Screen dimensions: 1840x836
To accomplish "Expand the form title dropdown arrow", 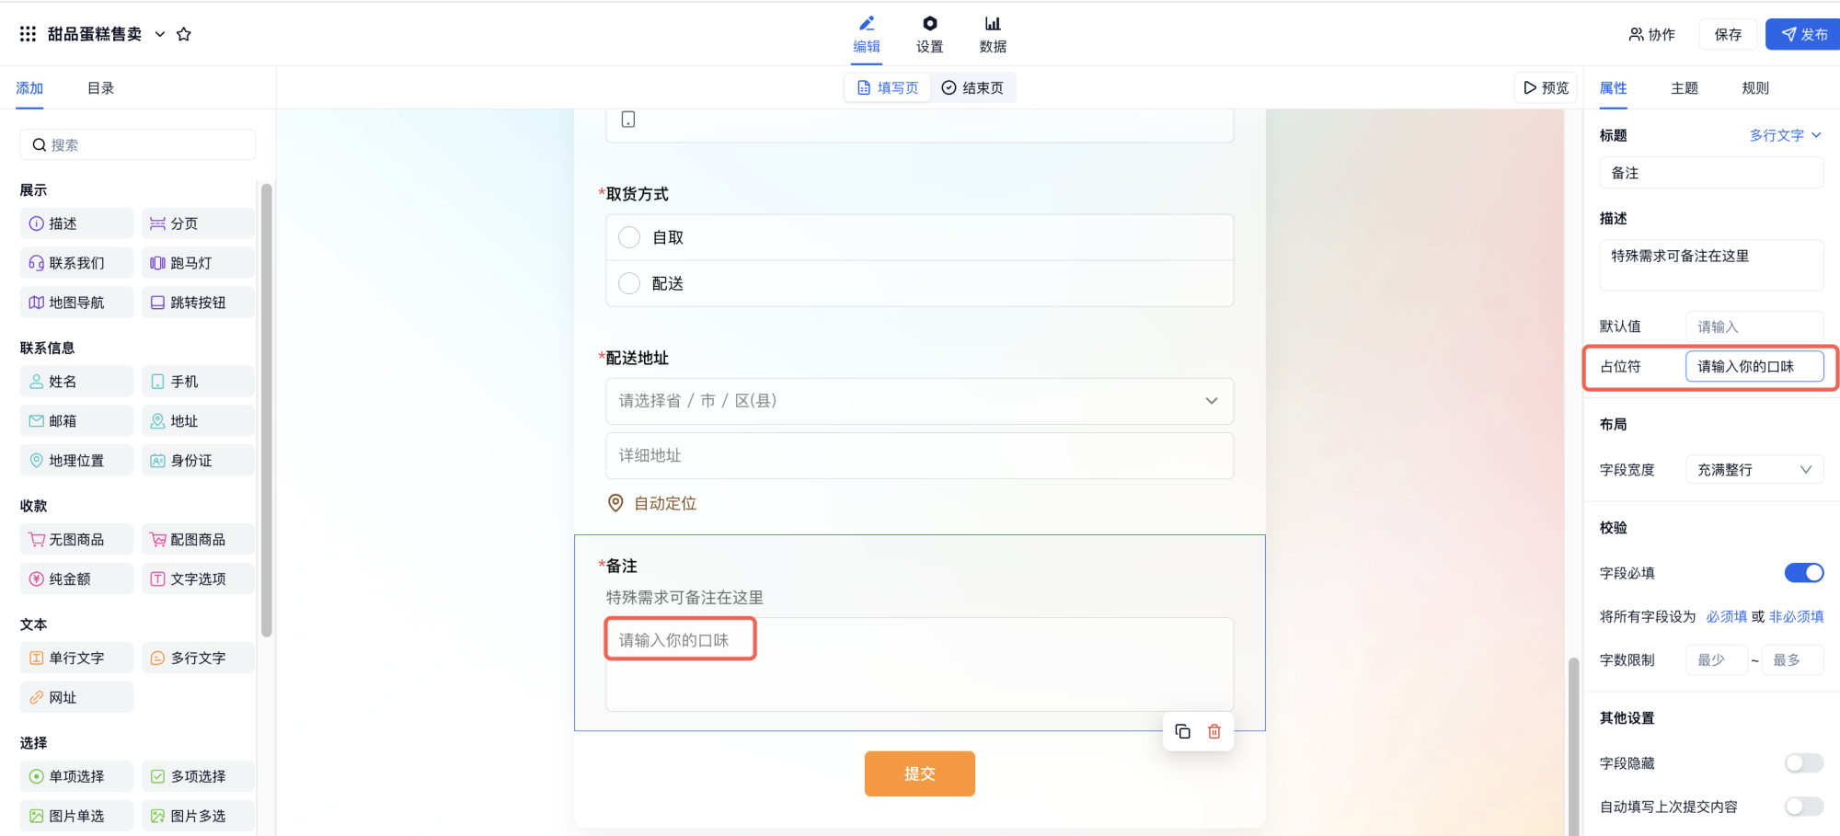I will tap(160, 34).
